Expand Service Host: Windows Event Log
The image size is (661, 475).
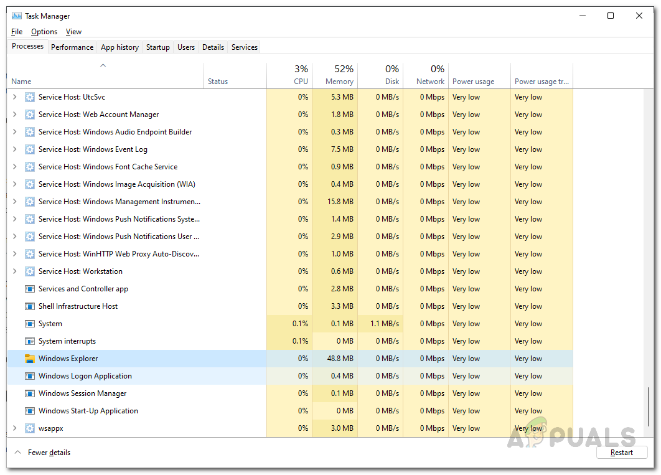15,149
